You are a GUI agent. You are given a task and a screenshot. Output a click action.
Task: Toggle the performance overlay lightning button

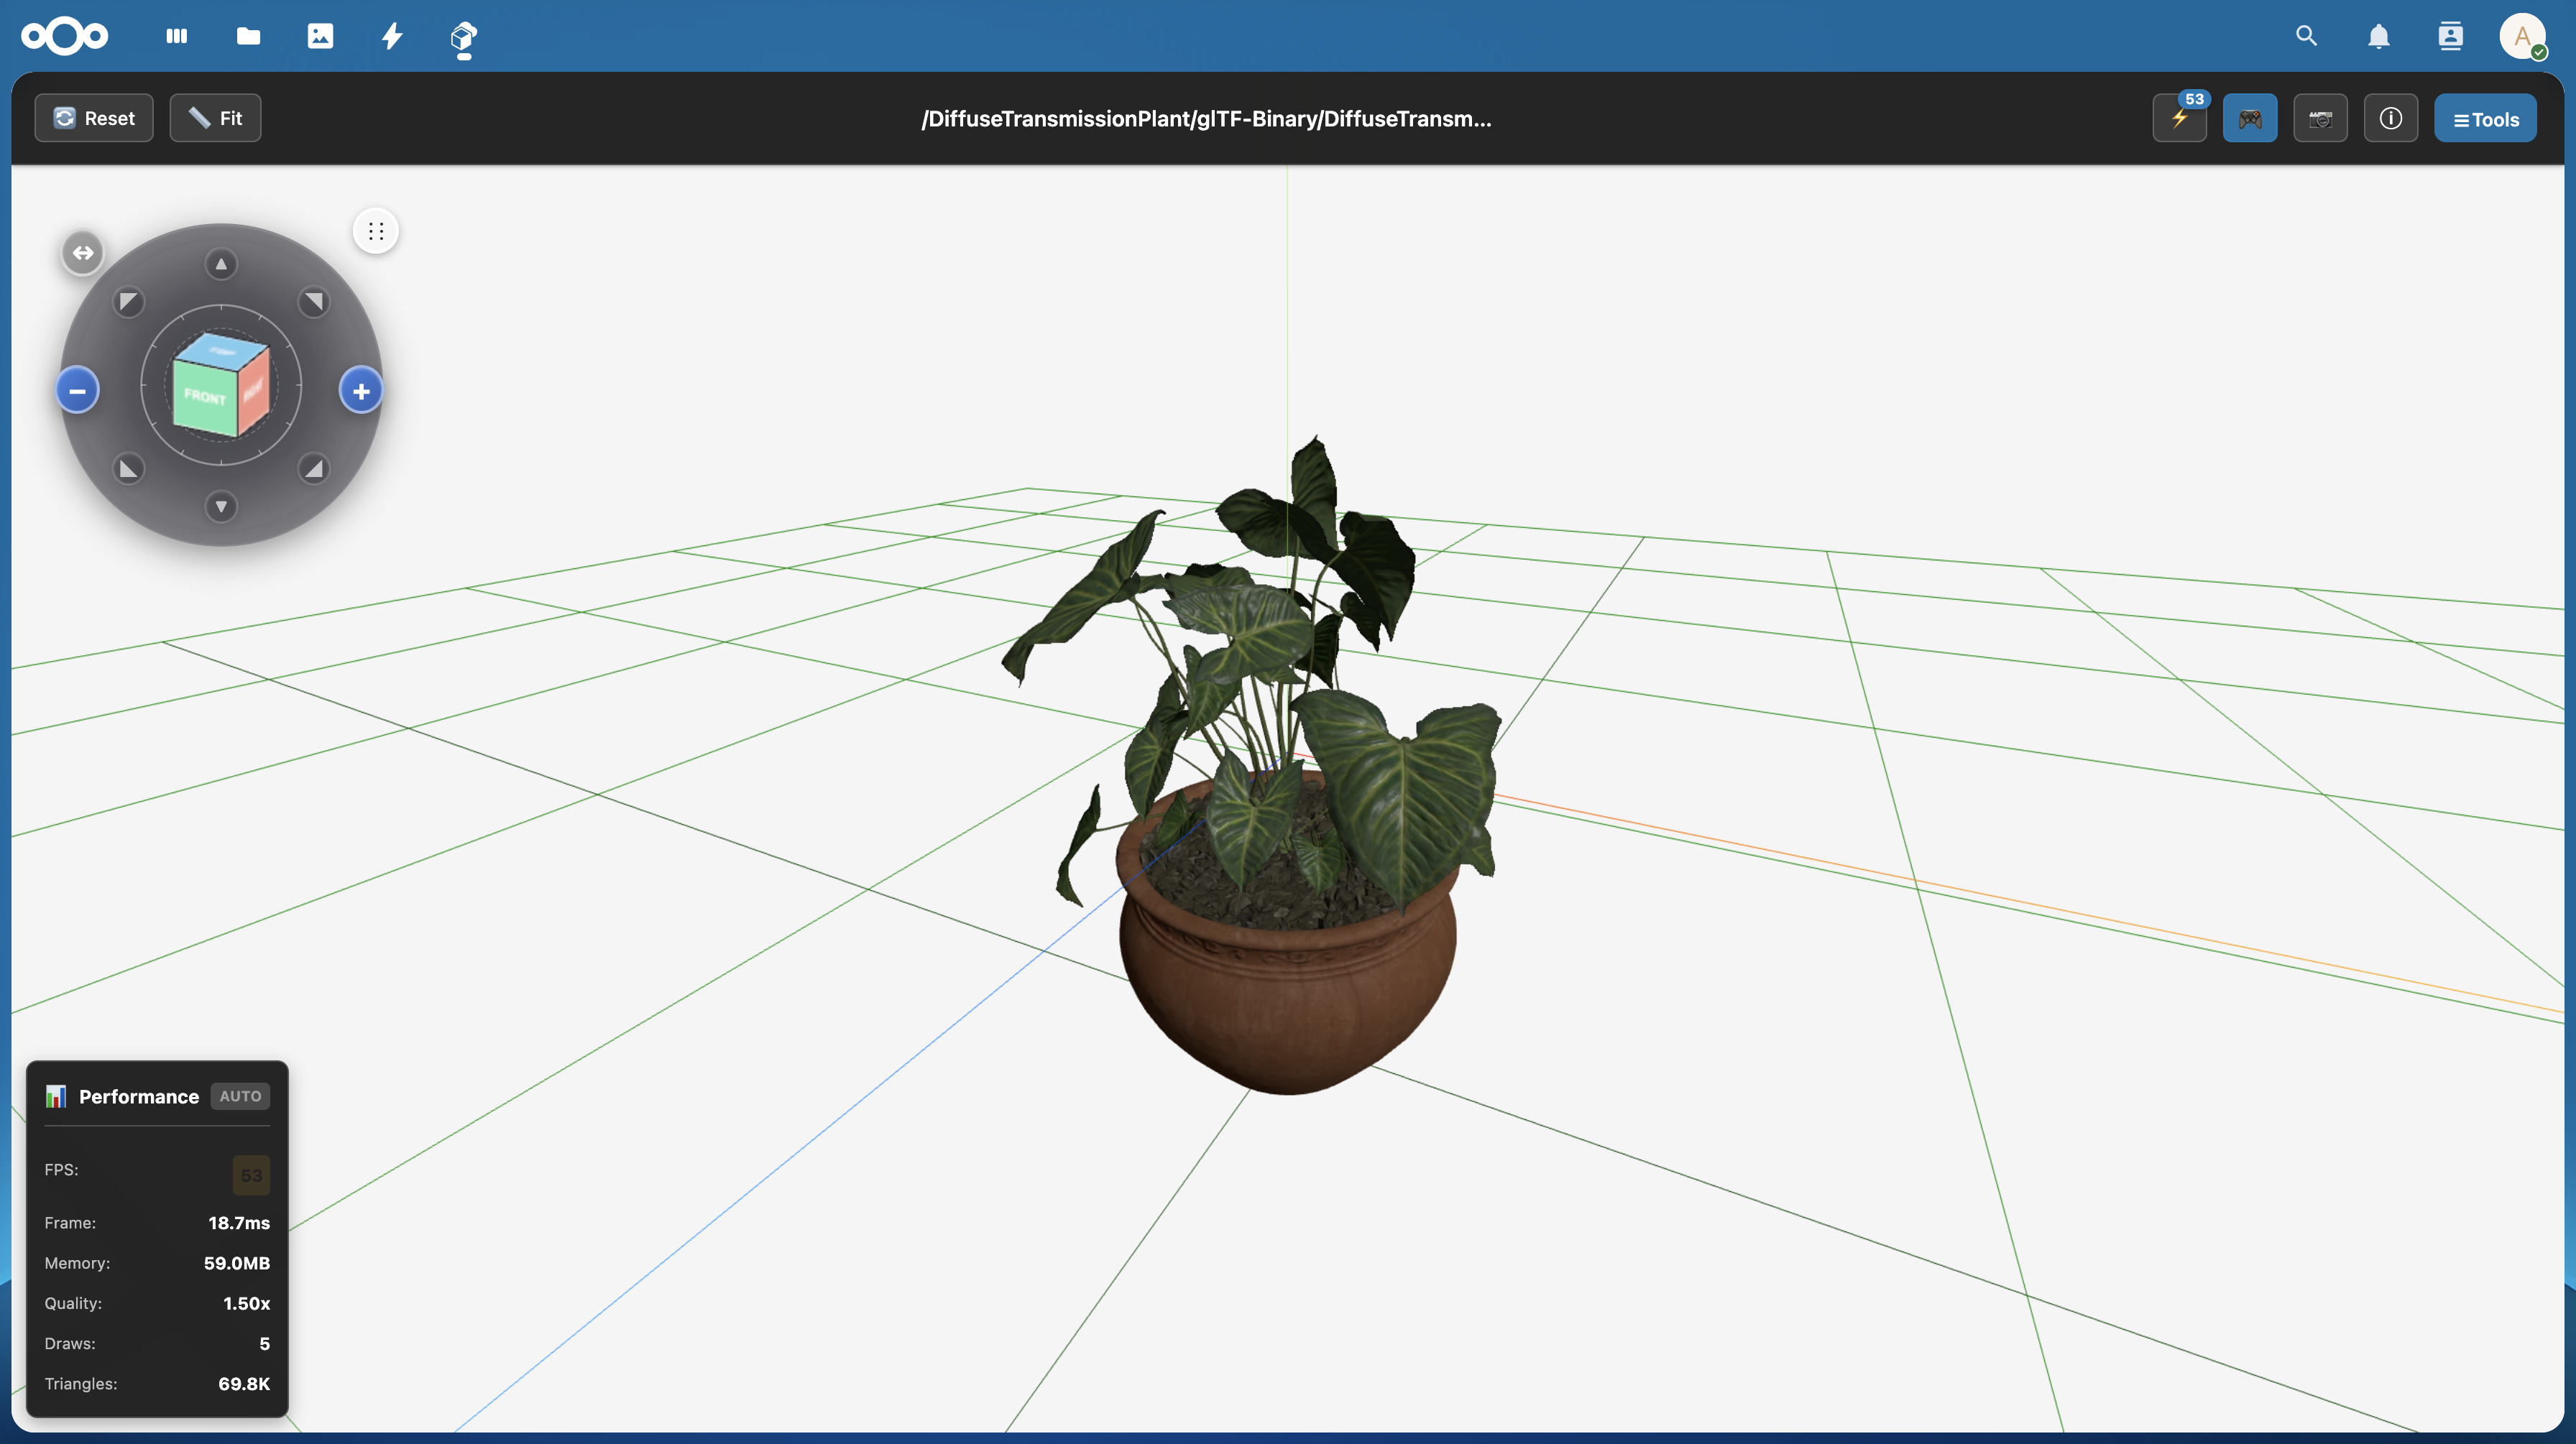2179,119
